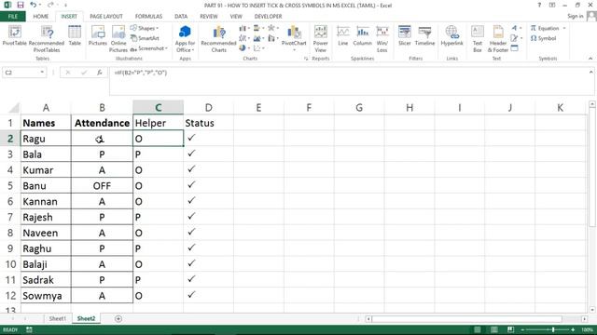The image size is (597, 335).
Task: Zoom out with the minus button
Action: [523, 329]
